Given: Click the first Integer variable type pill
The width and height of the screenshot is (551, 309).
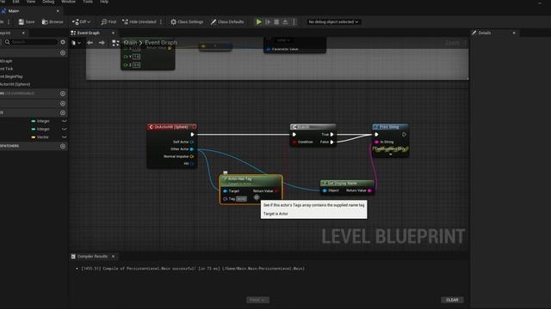Looking at the screenshot, I should (34, 121).
